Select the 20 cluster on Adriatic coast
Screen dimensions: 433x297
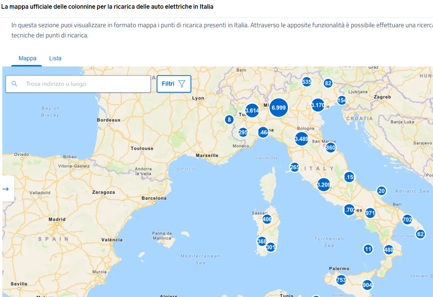381,191
